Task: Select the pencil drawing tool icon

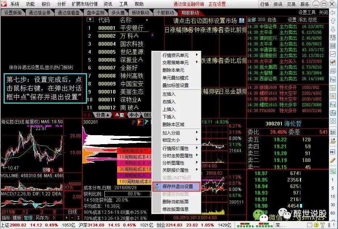Action: pyautogui.click(x=333, y=161)
